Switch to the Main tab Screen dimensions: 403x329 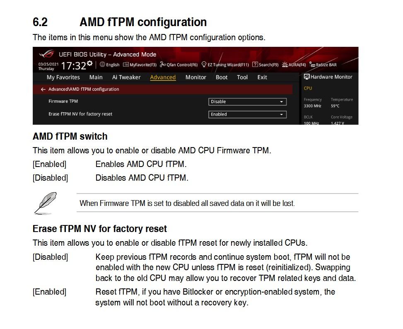coord(96,77)
